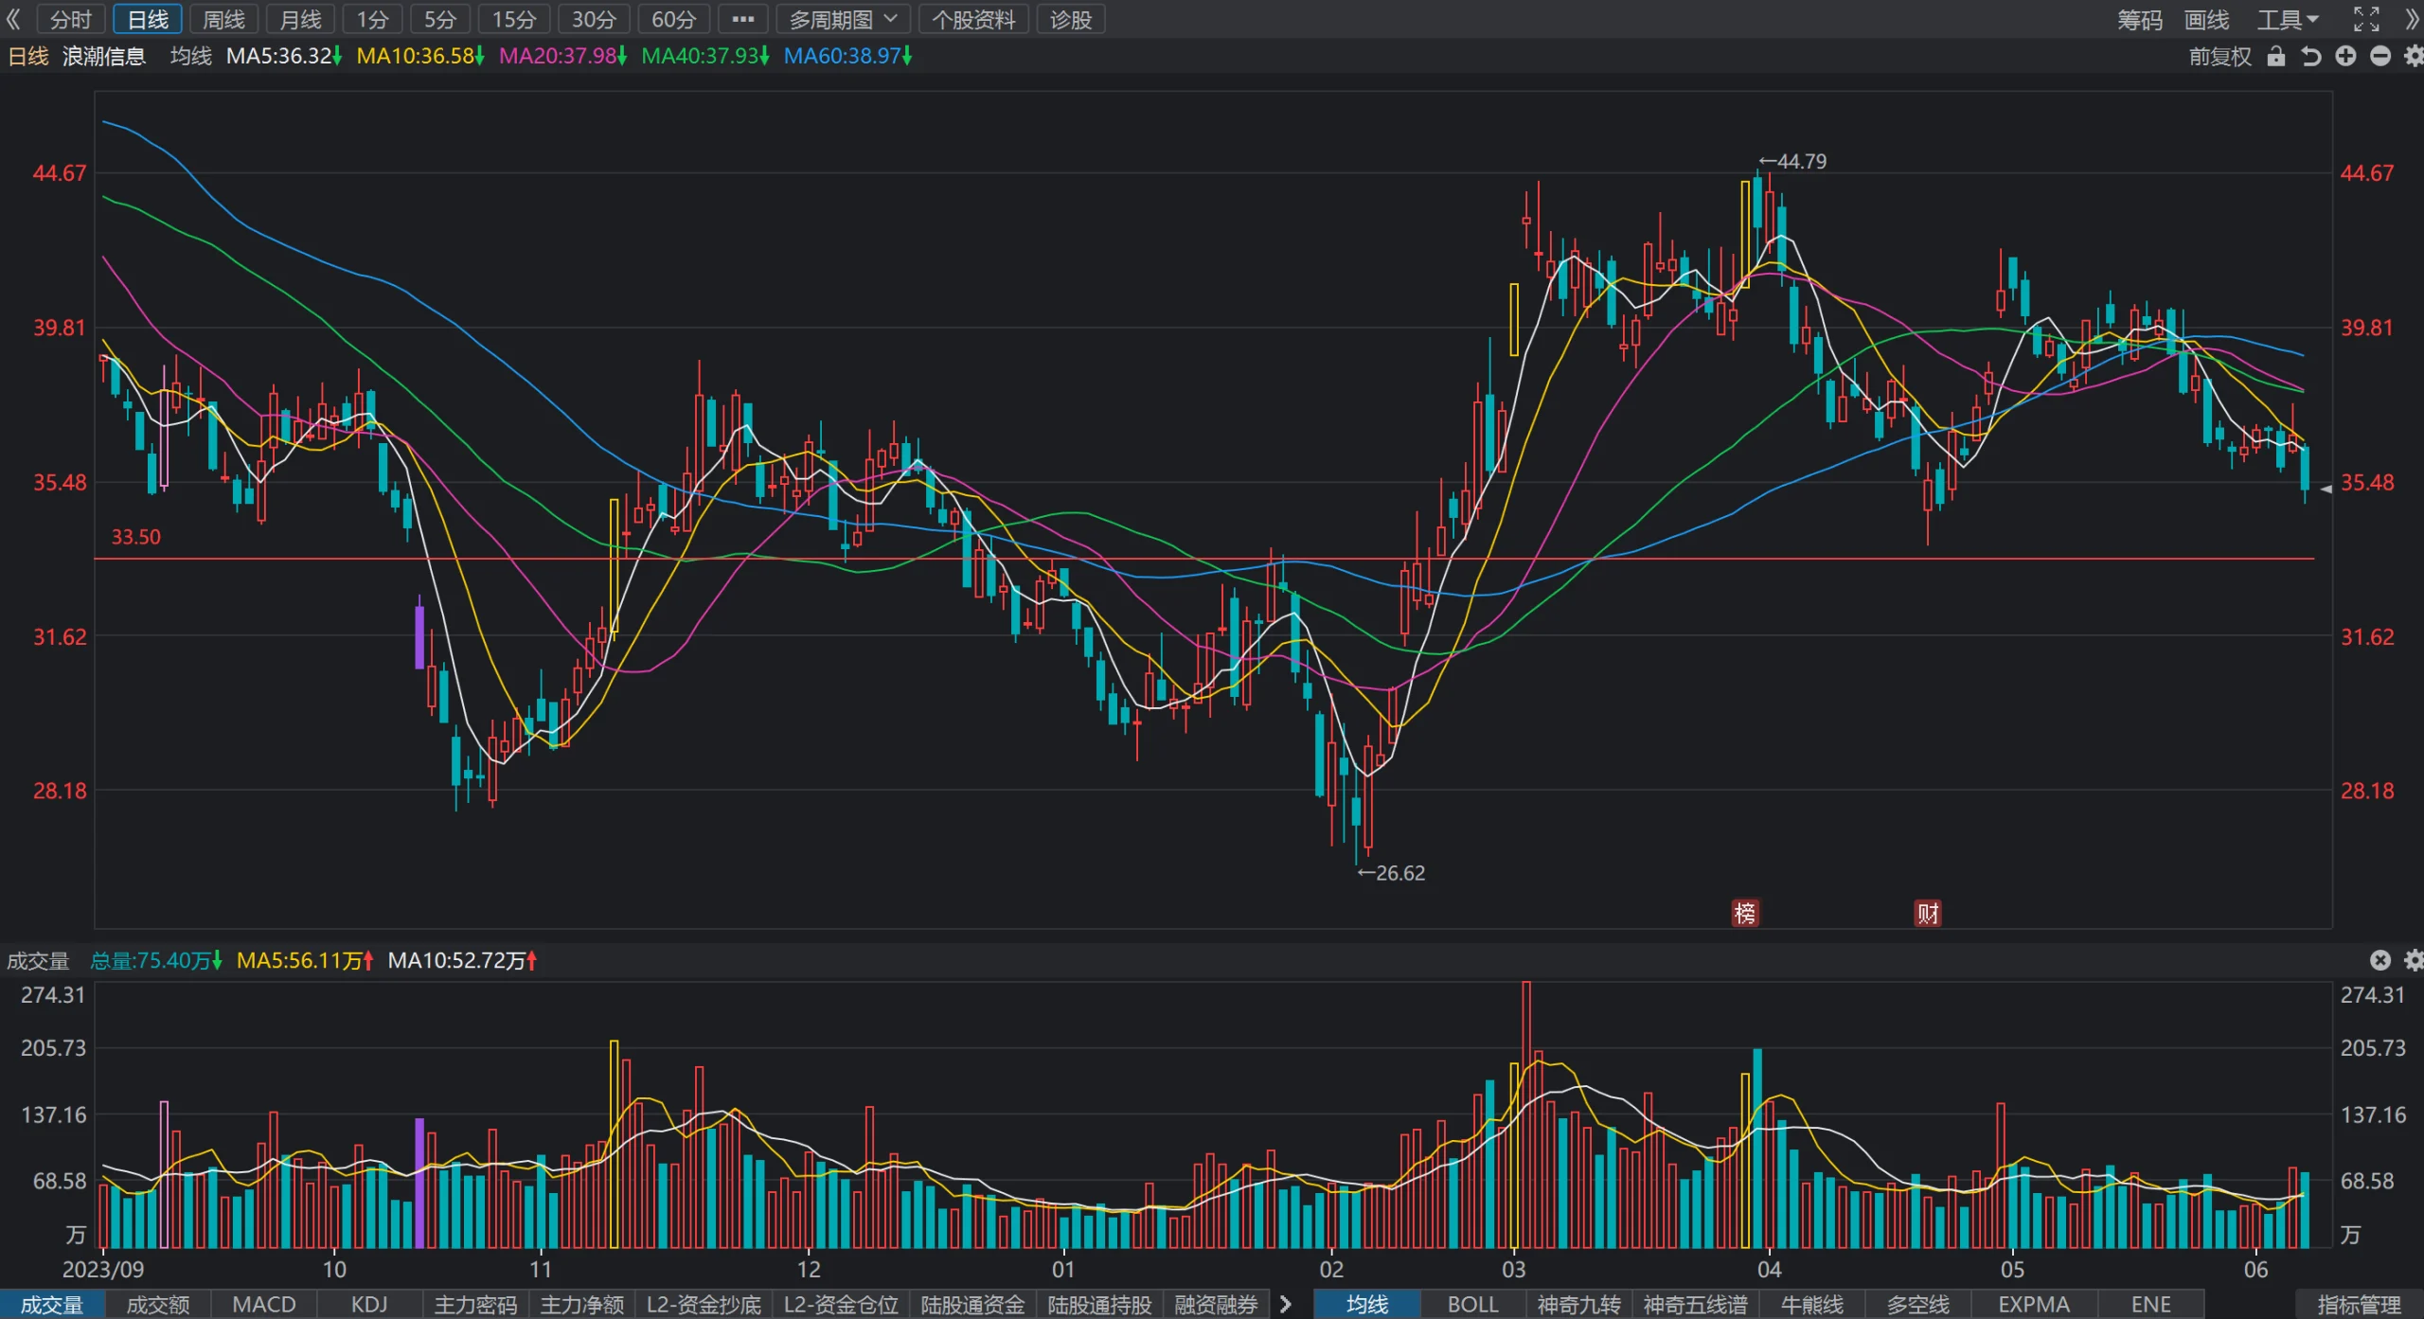This screenshot has width=2424, height=1319.
Task: Zoom out chart with minus icon
Action: coord(2380,57)
